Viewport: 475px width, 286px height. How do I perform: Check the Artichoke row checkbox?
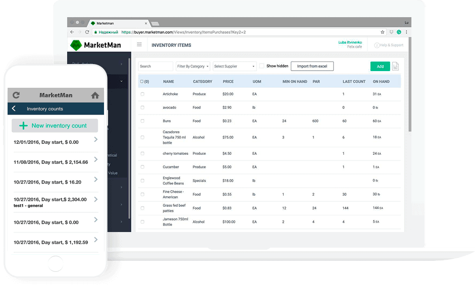click(x=142, y=94)
